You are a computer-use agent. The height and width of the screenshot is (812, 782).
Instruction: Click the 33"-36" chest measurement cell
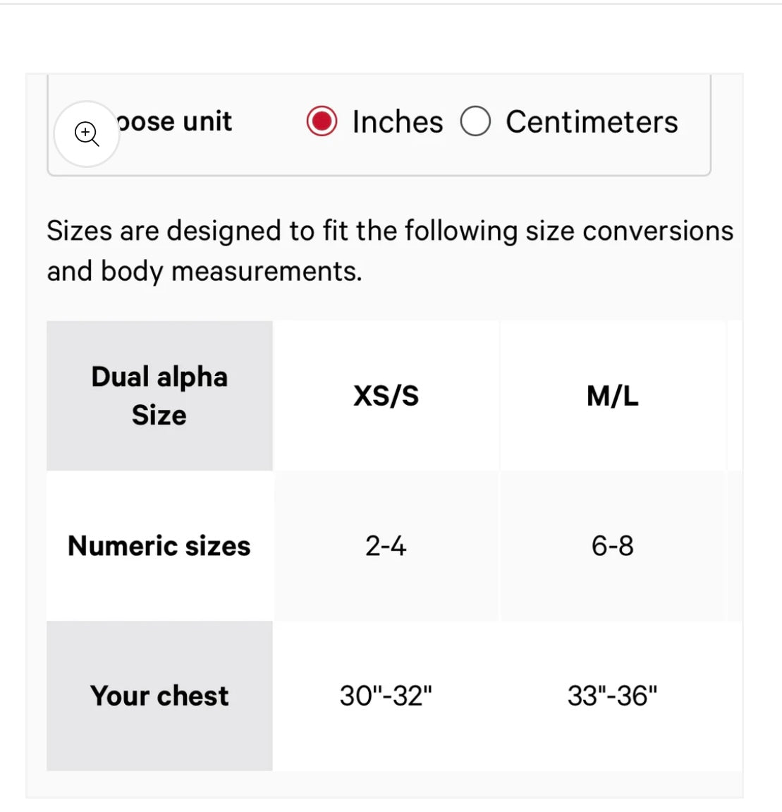(612, 696)
